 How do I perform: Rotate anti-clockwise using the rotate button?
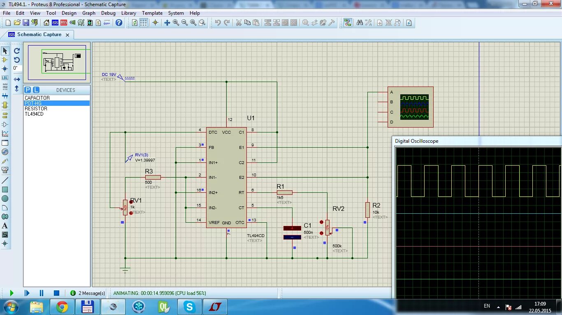[17, 60]
